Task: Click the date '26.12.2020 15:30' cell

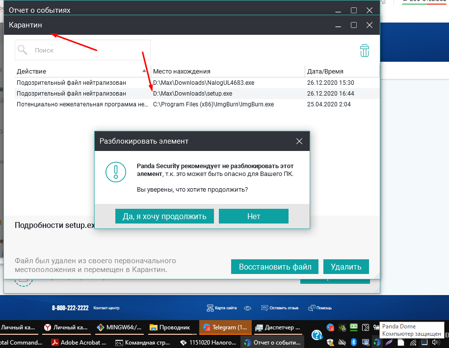Action: coord(330,83)
